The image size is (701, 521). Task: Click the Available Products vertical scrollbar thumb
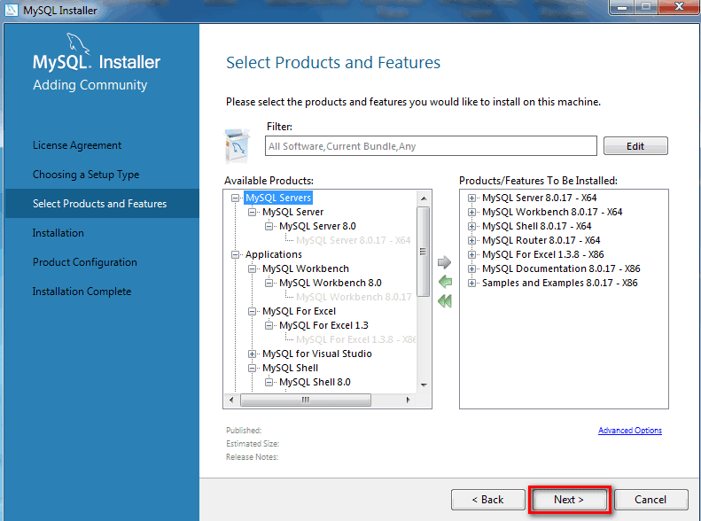pyautogui.click(x=423, y=251)
